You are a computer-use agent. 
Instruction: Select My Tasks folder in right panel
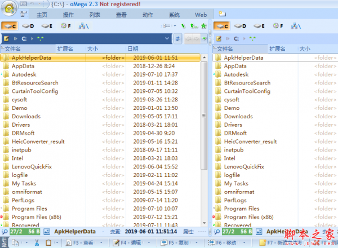tap(275, 184)
